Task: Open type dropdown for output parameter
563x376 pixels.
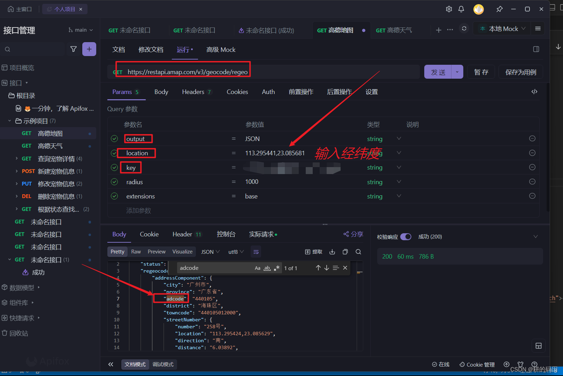Action: tap(399, 139)
